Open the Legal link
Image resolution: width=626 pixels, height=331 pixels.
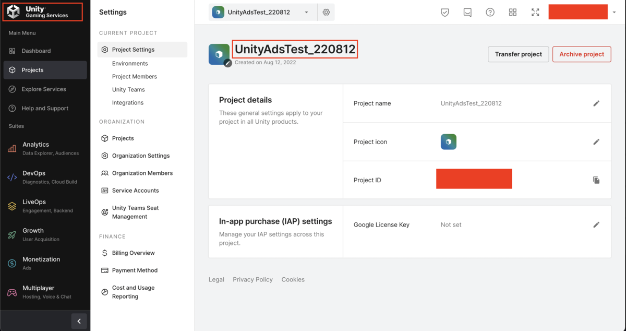coord(216,280)
